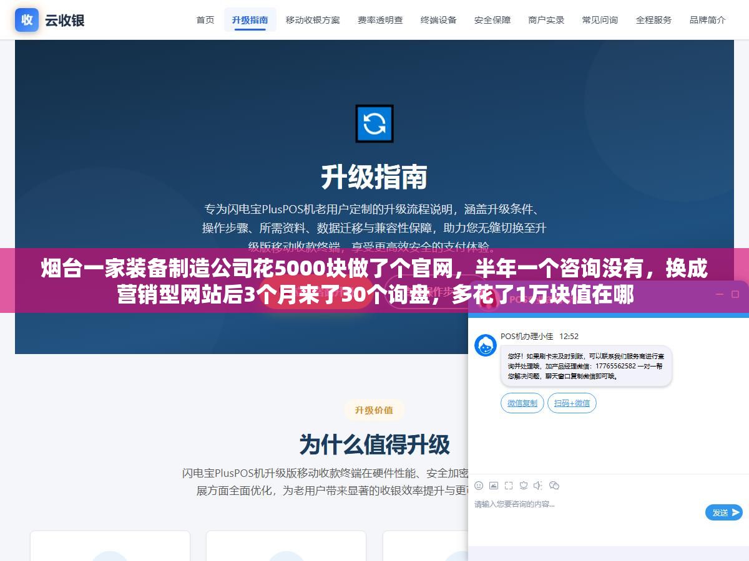
Task: Maximize the chat popup window
Action: tap(735, 294)
